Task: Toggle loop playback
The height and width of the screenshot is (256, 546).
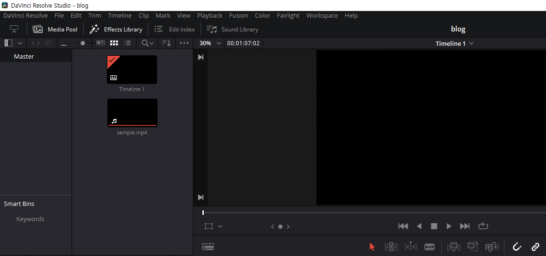Action: click(x=483, y=226)
